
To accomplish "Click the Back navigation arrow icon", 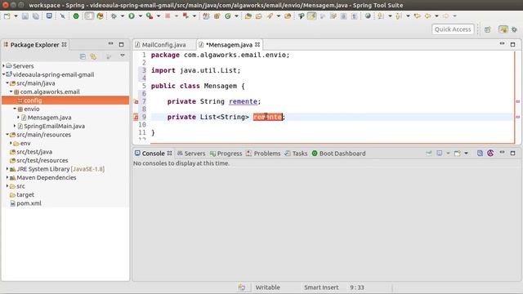I will [x=427, y=16].
